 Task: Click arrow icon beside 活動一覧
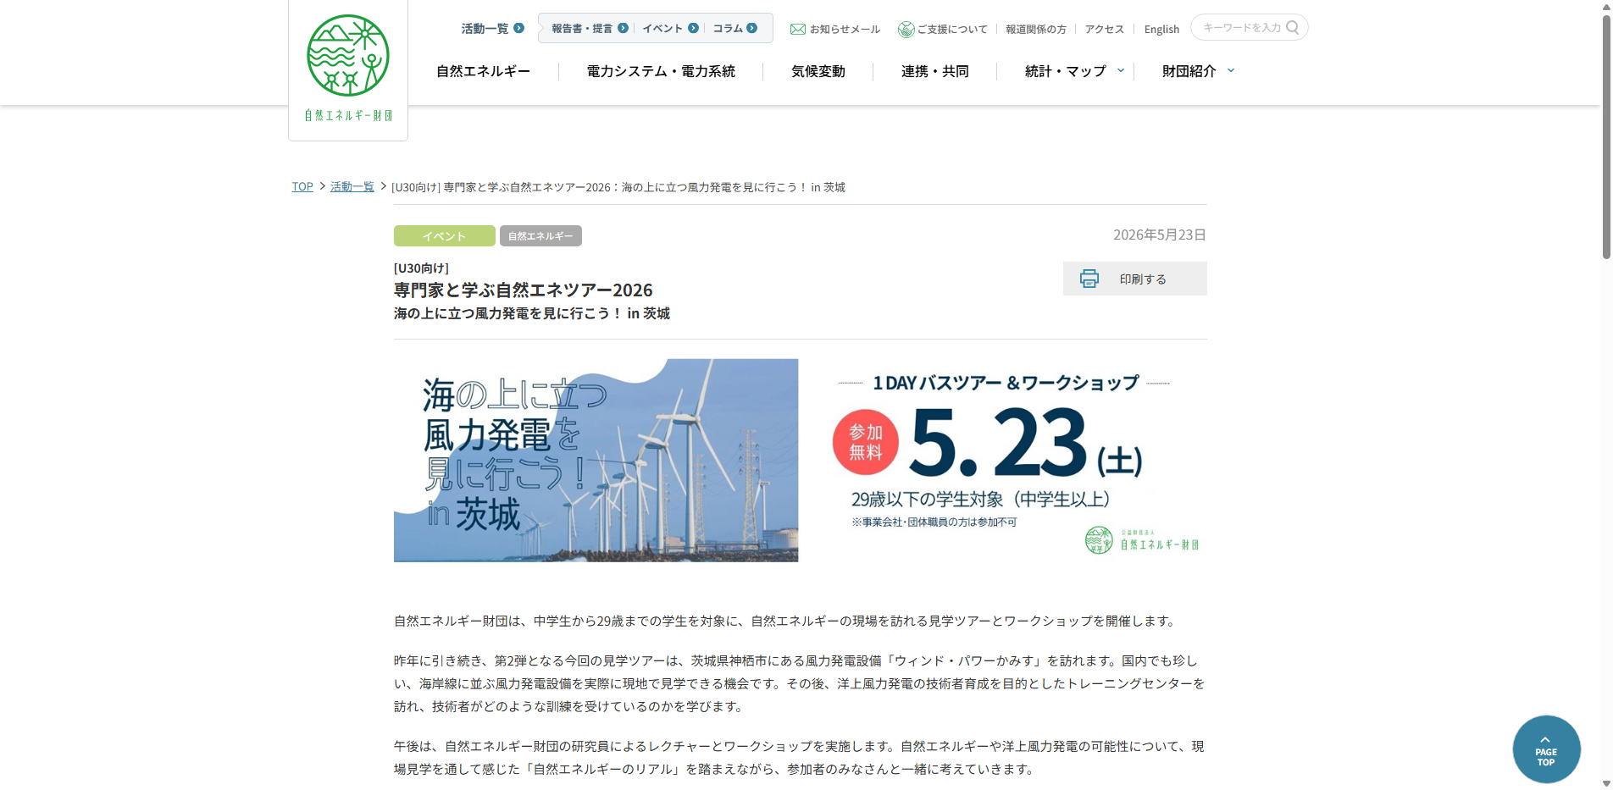pyautogui.click(x=519, y=28)
